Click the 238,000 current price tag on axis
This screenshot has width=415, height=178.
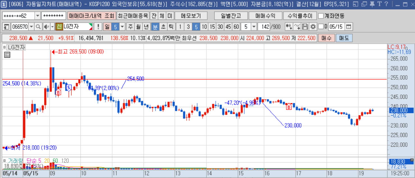[401, 110]
